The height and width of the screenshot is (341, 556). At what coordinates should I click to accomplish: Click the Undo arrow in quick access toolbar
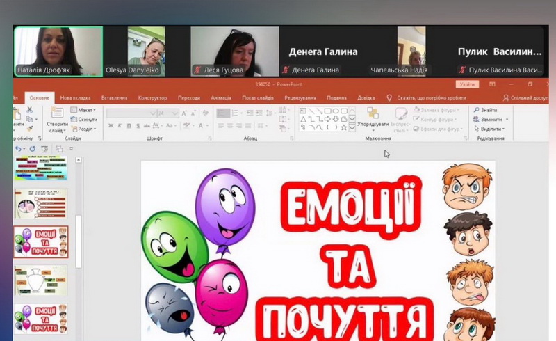19,149
